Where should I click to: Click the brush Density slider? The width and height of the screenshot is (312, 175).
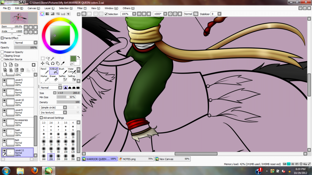[69, 102]
